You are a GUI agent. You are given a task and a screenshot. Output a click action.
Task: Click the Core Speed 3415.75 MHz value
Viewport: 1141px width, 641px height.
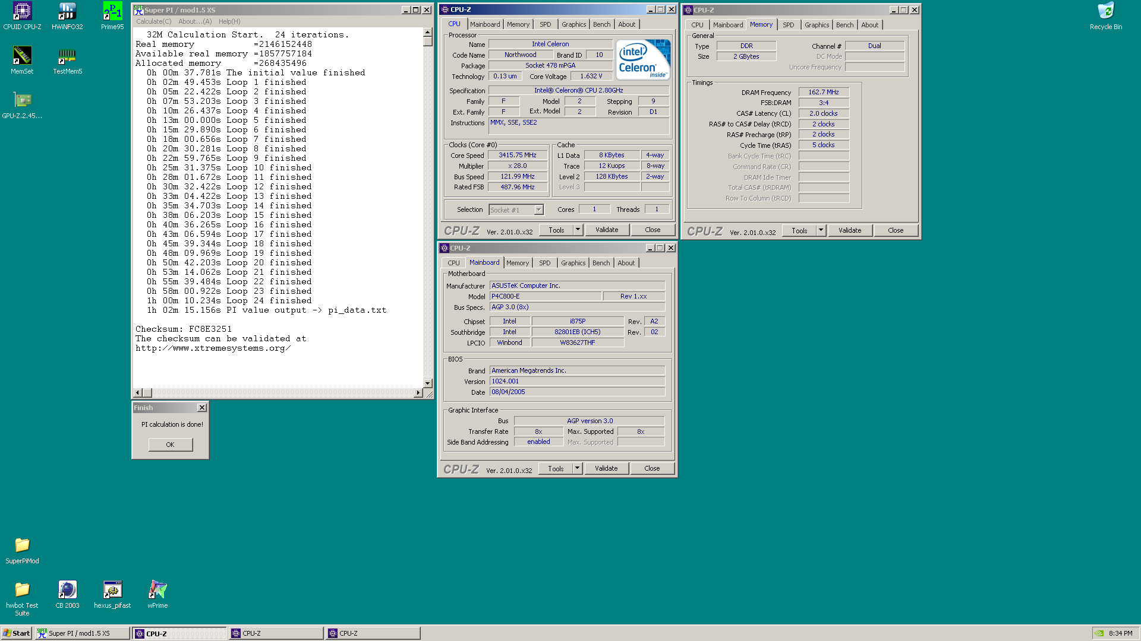point(517,155)
